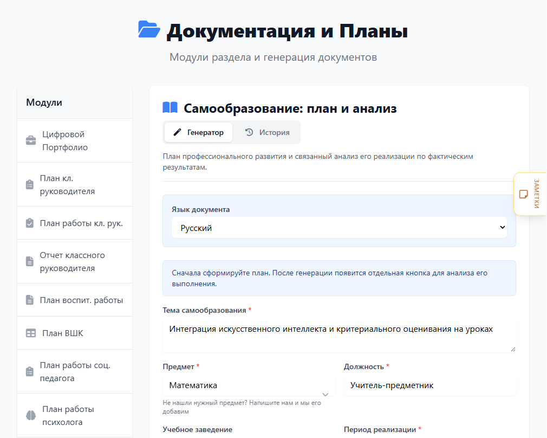Open the План ВШК module
This screenshot has width=547, height=438.
(75, 333)
